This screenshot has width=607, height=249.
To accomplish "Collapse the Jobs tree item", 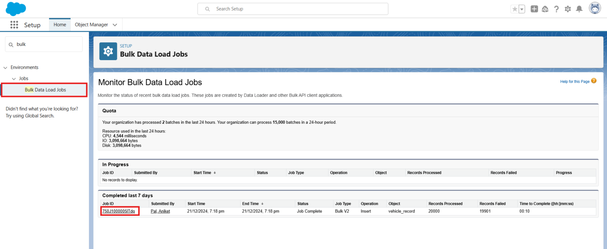I will [14, 78].
